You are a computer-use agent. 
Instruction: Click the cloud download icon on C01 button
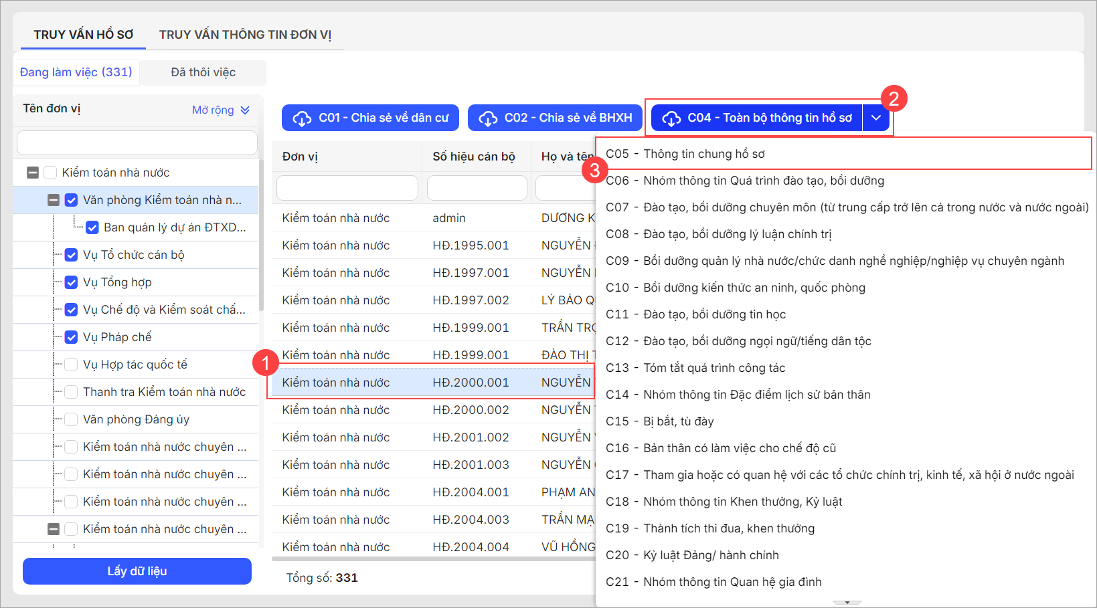302,118
